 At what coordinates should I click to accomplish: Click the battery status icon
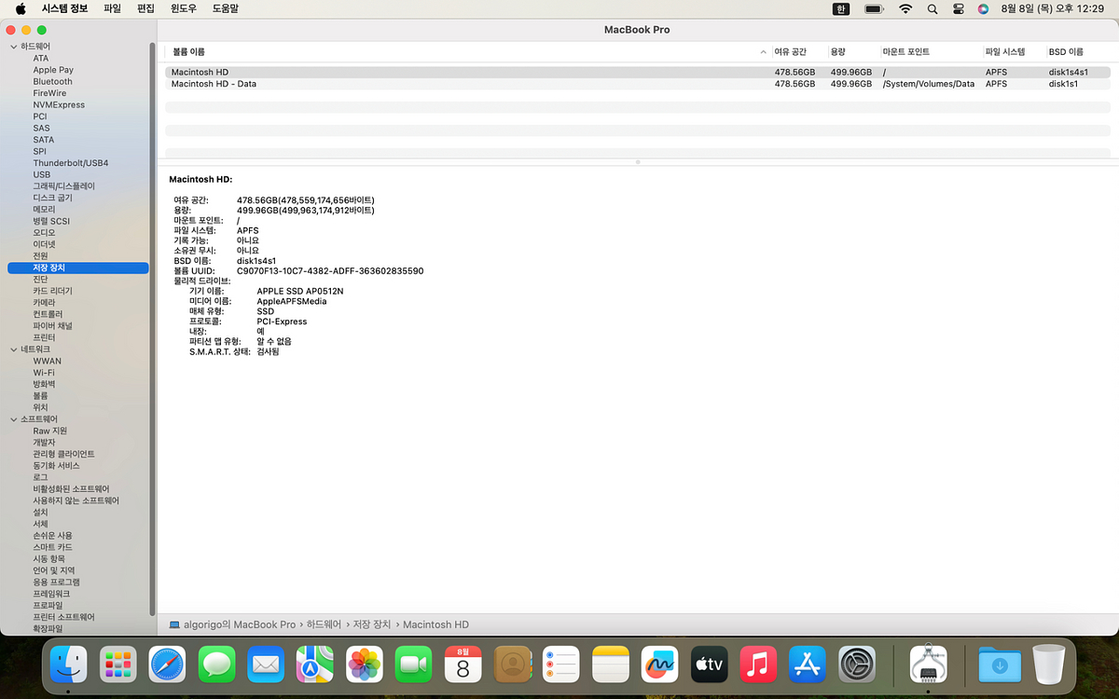pos(874,8)
